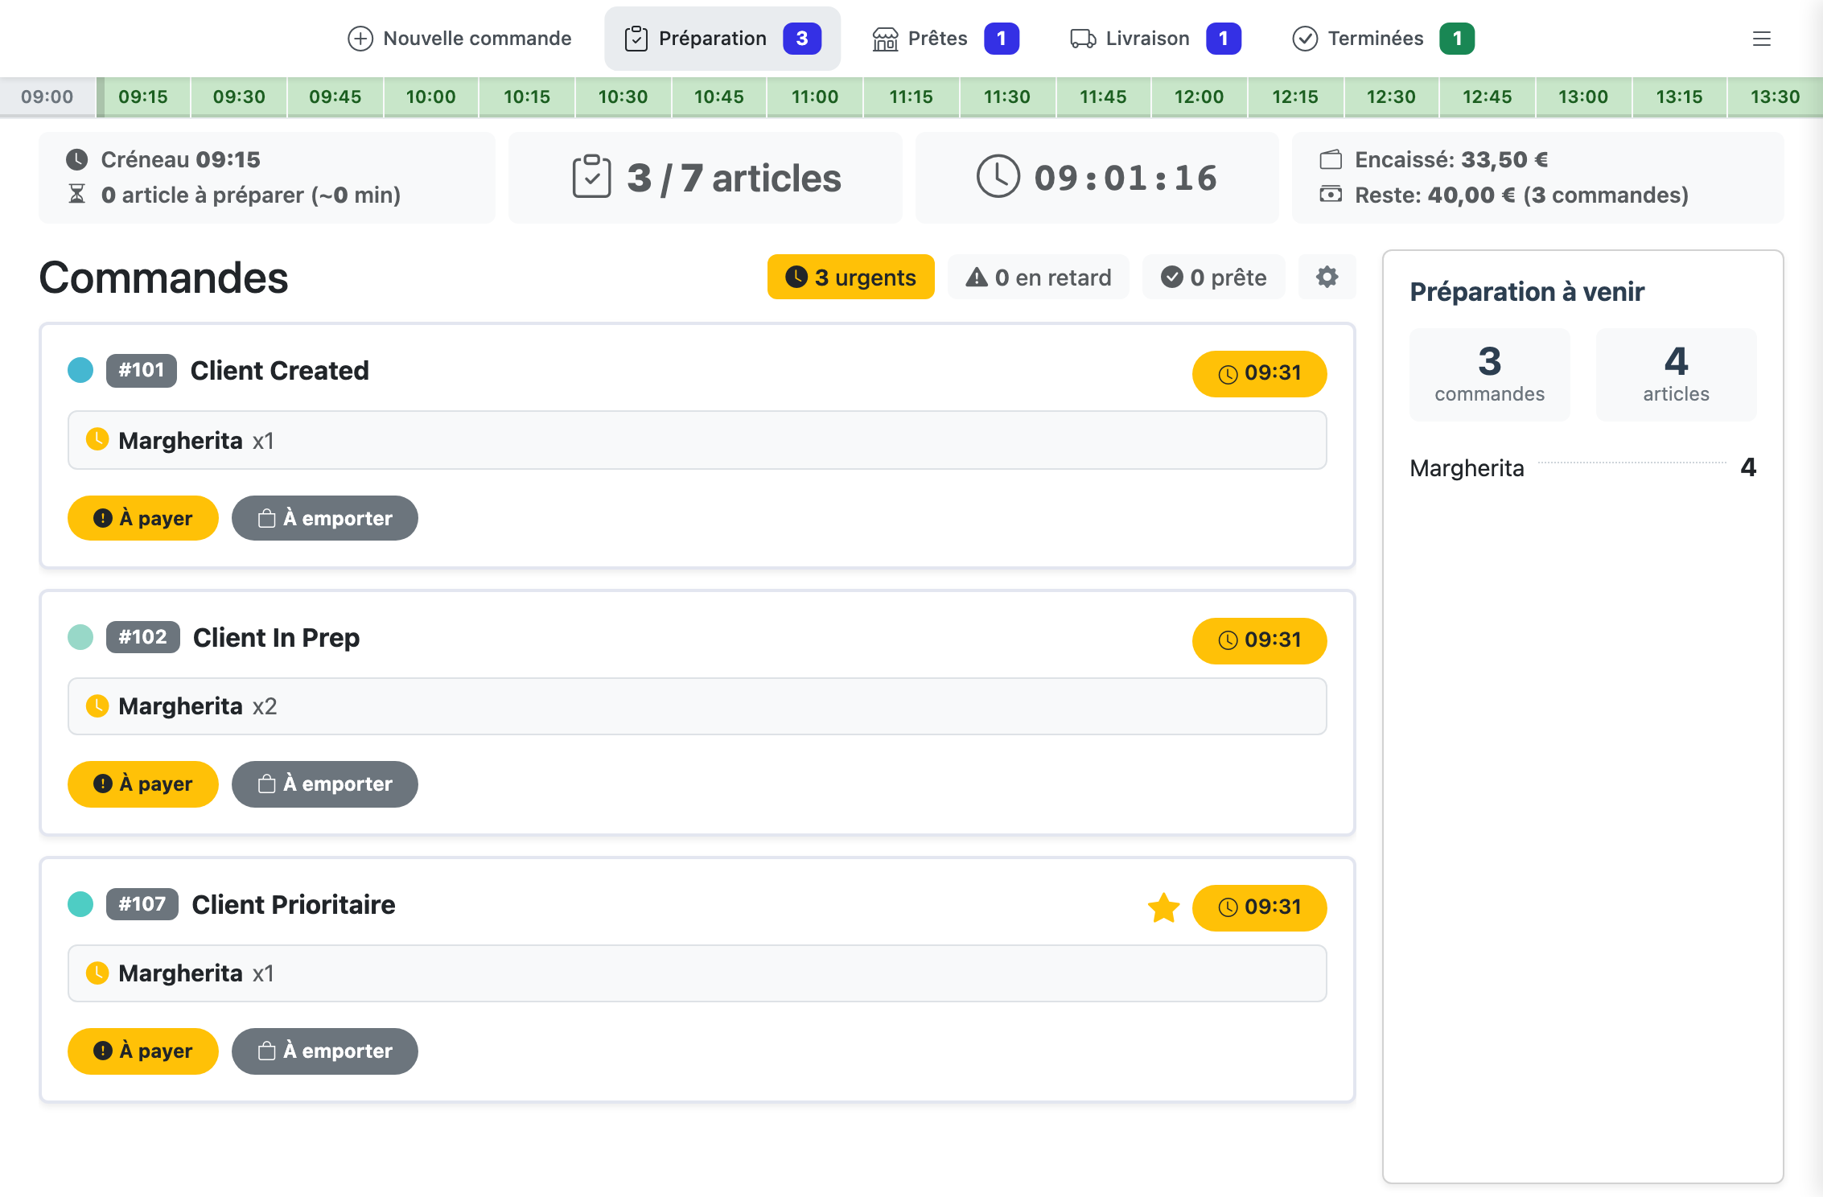Click the 09:31 time badge of order #107
This screenshot has height=1197, width=1823.
click(x=1260, y=907)
